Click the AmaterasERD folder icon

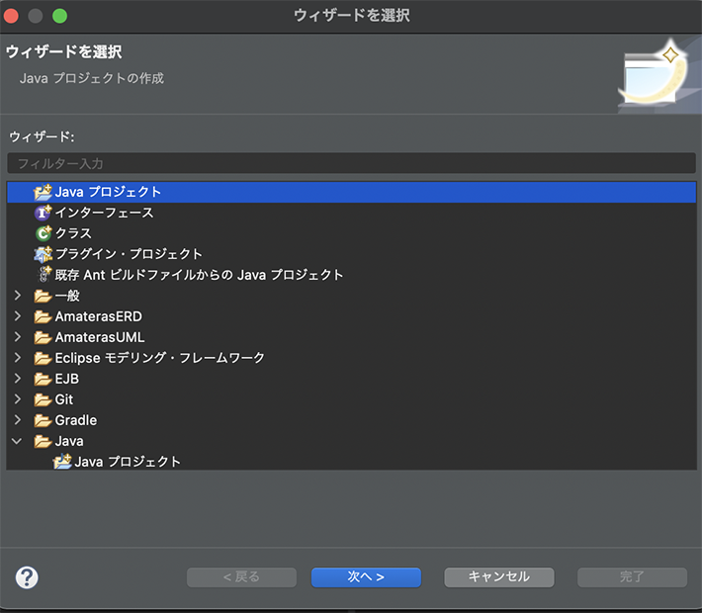[43, 316]
